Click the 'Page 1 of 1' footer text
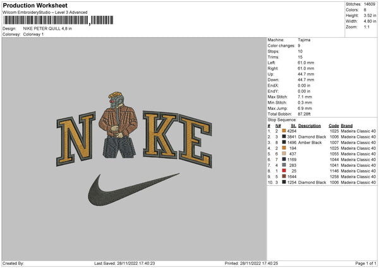 coord(366,264)
